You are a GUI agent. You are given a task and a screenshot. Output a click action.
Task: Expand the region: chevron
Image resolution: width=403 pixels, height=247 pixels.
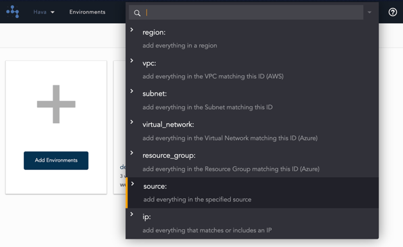[x=132, y=30]
